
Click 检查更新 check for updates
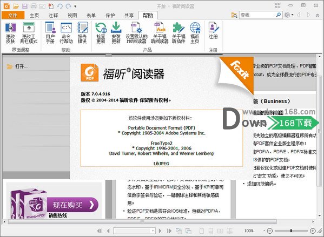(101, 32)
